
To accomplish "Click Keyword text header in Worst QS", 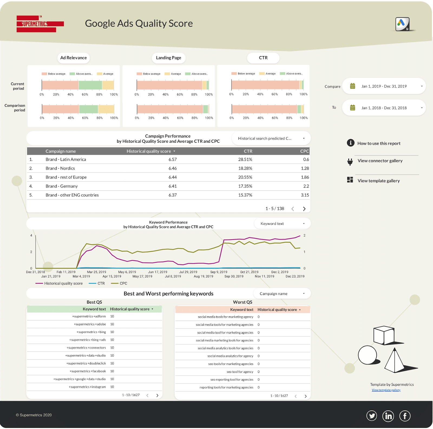I will [x=242, y=310].
